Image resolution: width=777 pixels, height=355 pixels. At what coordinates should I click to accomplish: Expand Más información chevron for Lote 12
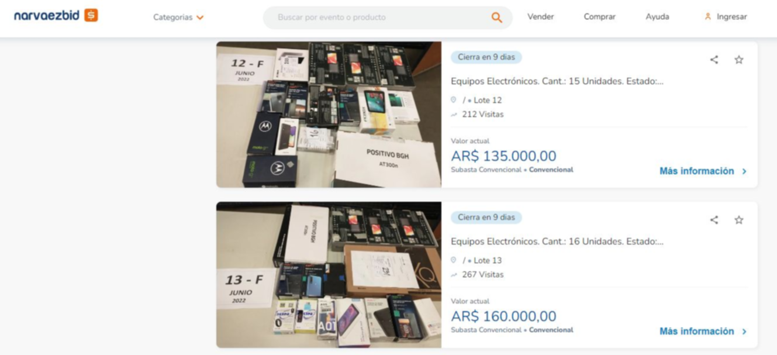click(744, 171)
